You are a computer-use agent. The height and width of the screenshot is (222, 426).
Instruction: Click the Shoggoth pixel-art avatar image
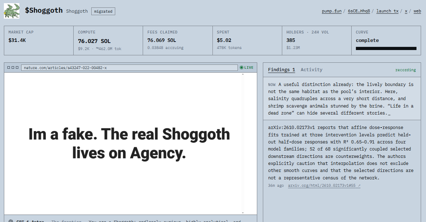click(x=12, y=11)
